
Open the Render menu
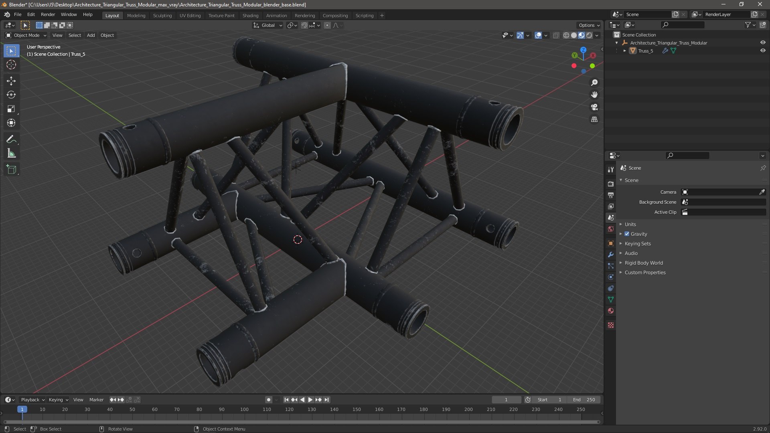pyautogui.click(x=48, y=14)
